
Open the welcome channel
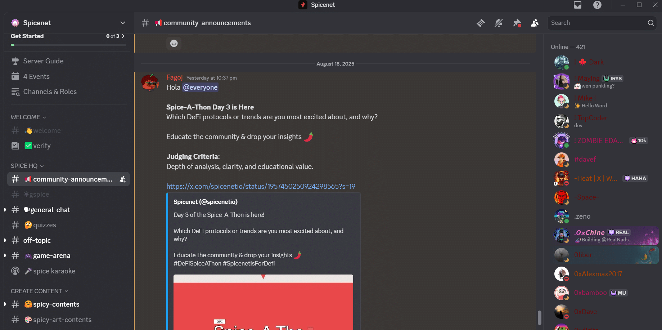click(x=68, y=130)
